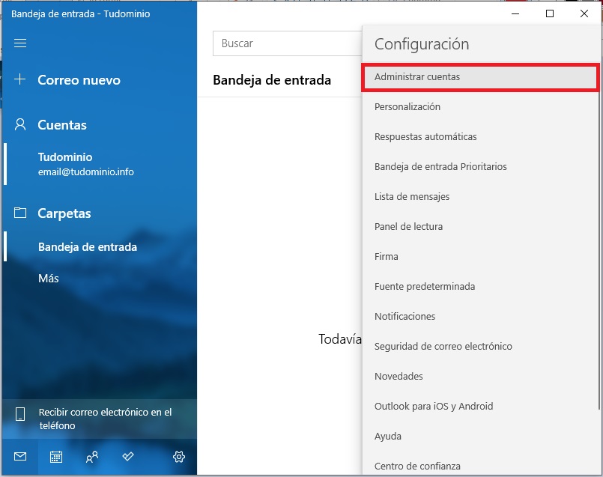Select Administrar cuentas option
This screenshot has width=603, height=477.
[x=480, y=77]
